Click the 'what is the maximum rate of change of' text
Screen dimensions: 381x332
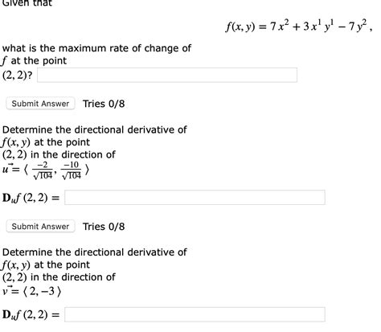pyautogui.click(x=96, y=48)
